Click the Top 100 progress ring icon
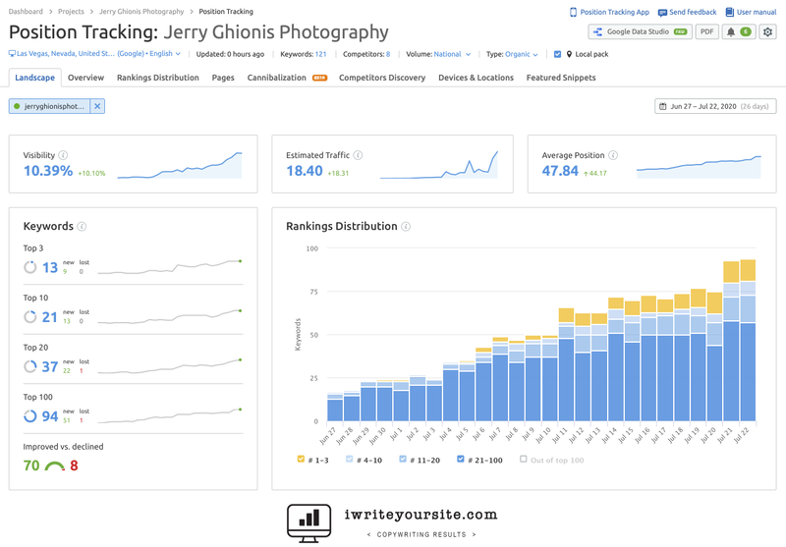Screen dimensions: 786x547 pyautogui.click(x=30, y=415)
